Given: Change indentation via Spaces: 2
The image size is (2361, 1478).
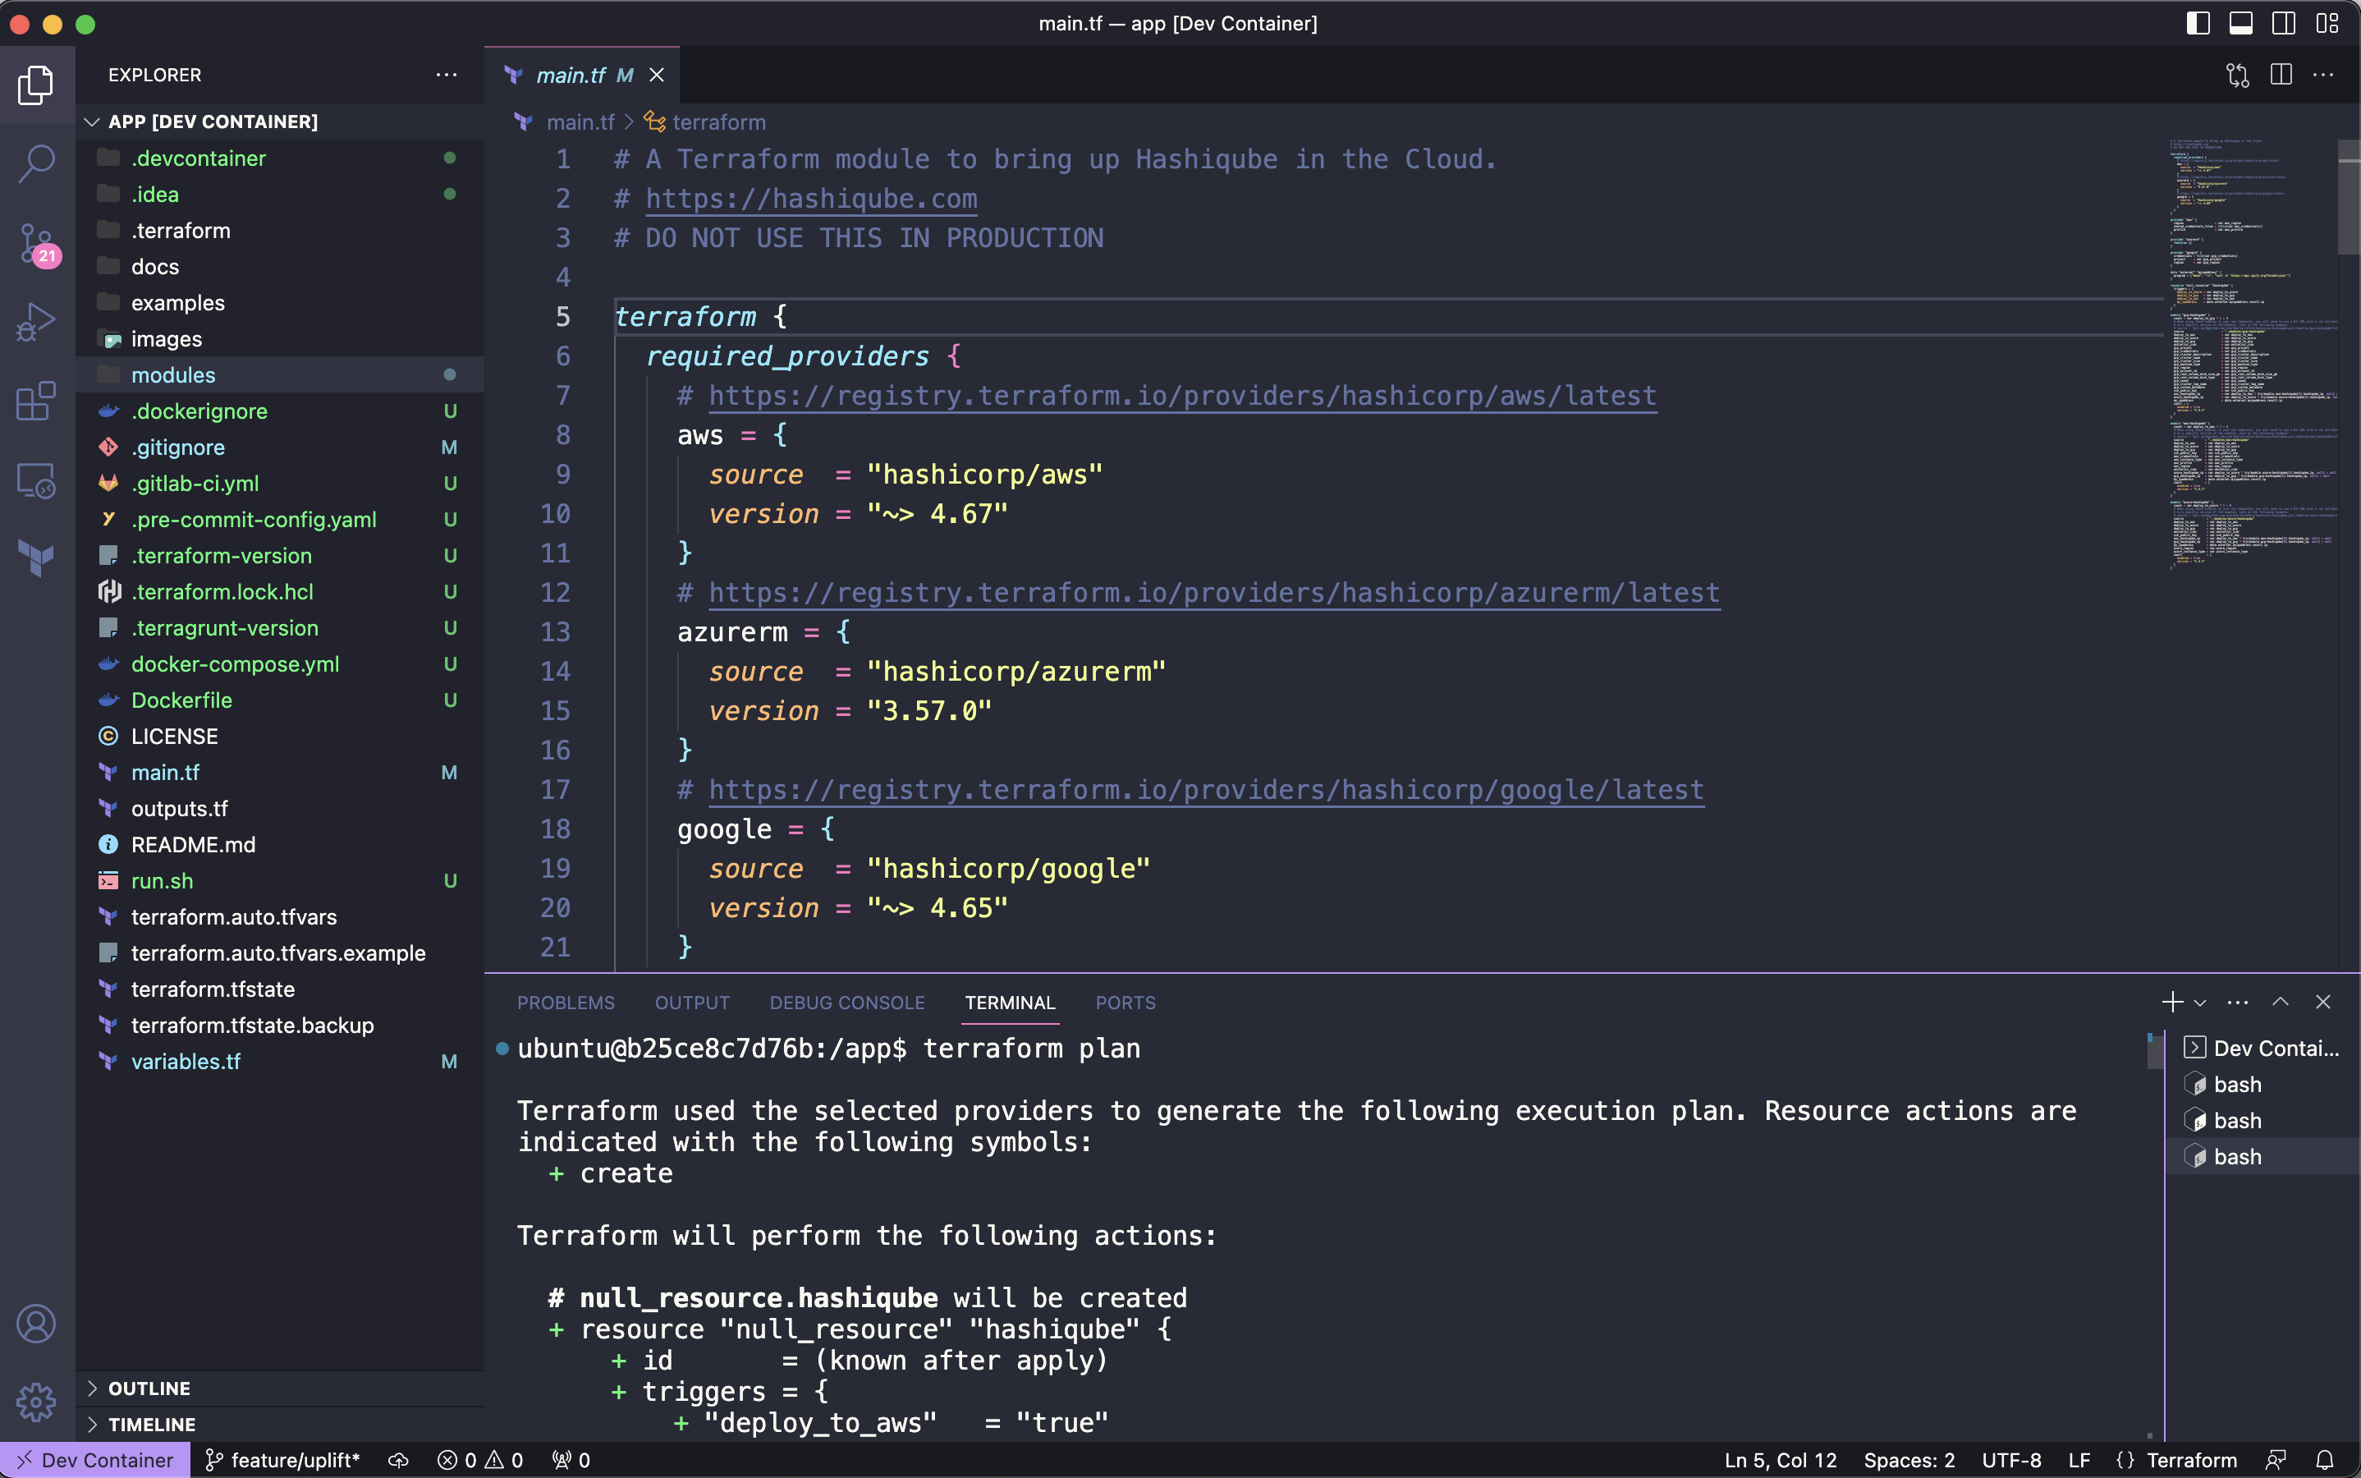Looking at the screenshot, I should (x=1909, y=1459).
